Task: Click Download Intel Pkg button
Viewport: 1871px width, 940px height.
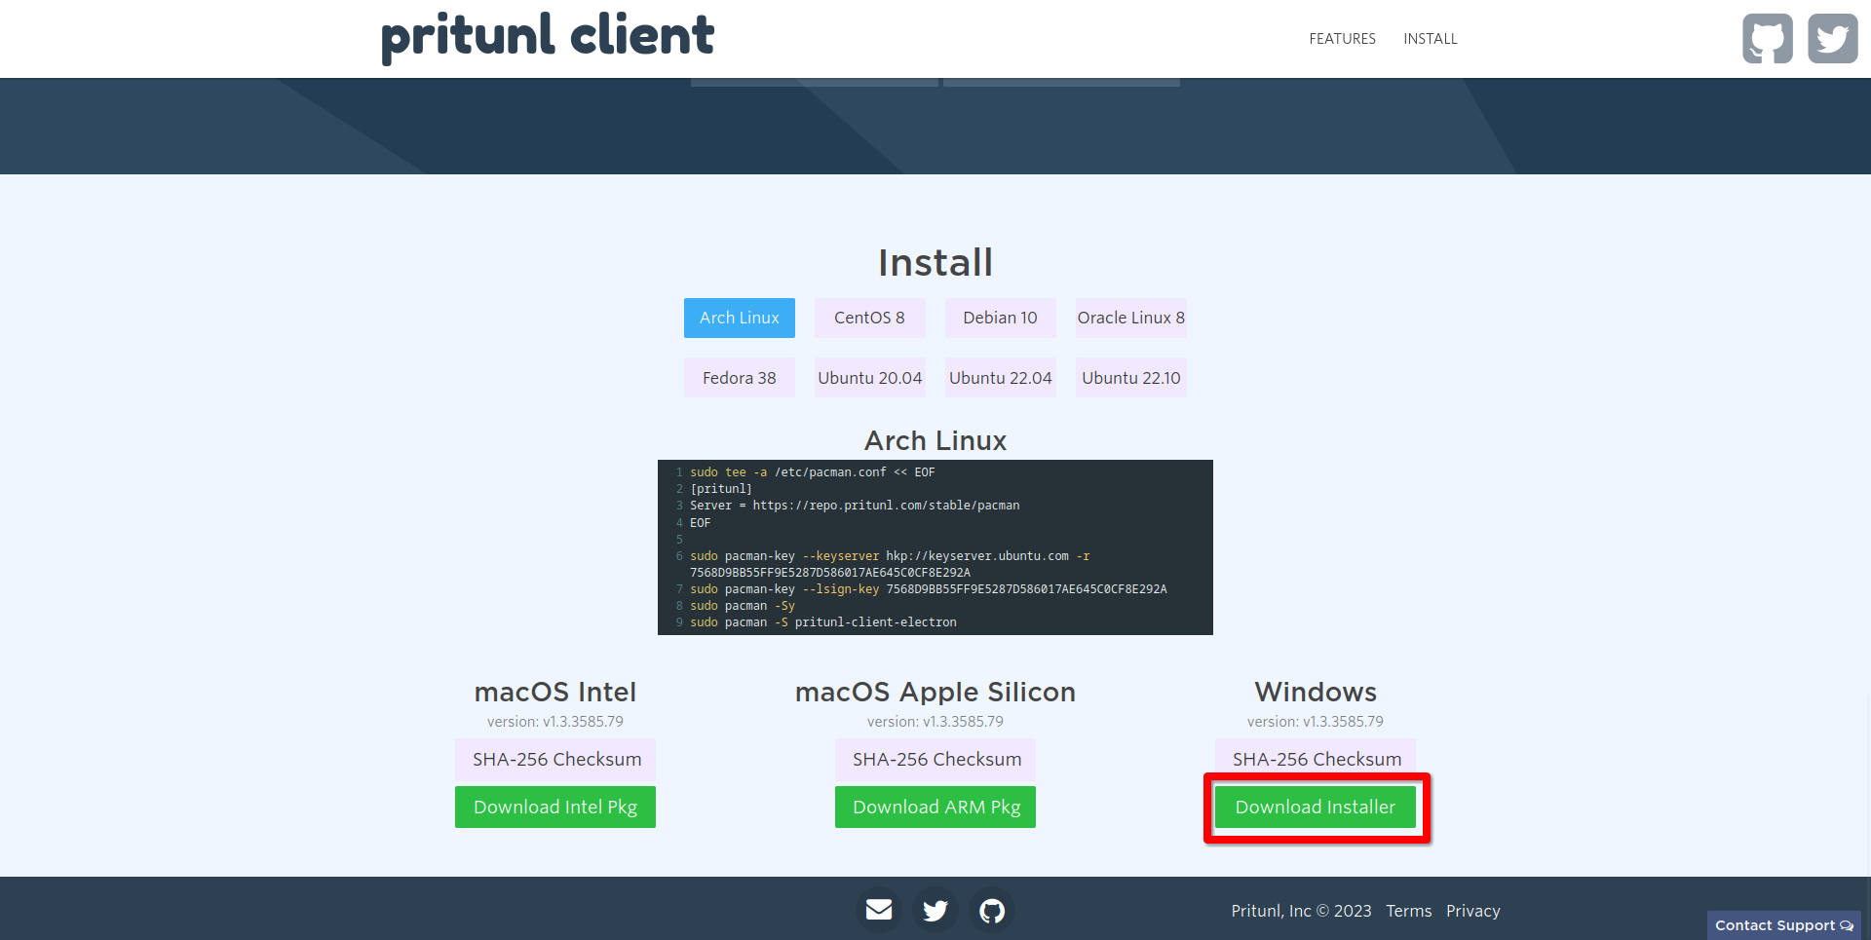Action: click(x=555, y=807)
